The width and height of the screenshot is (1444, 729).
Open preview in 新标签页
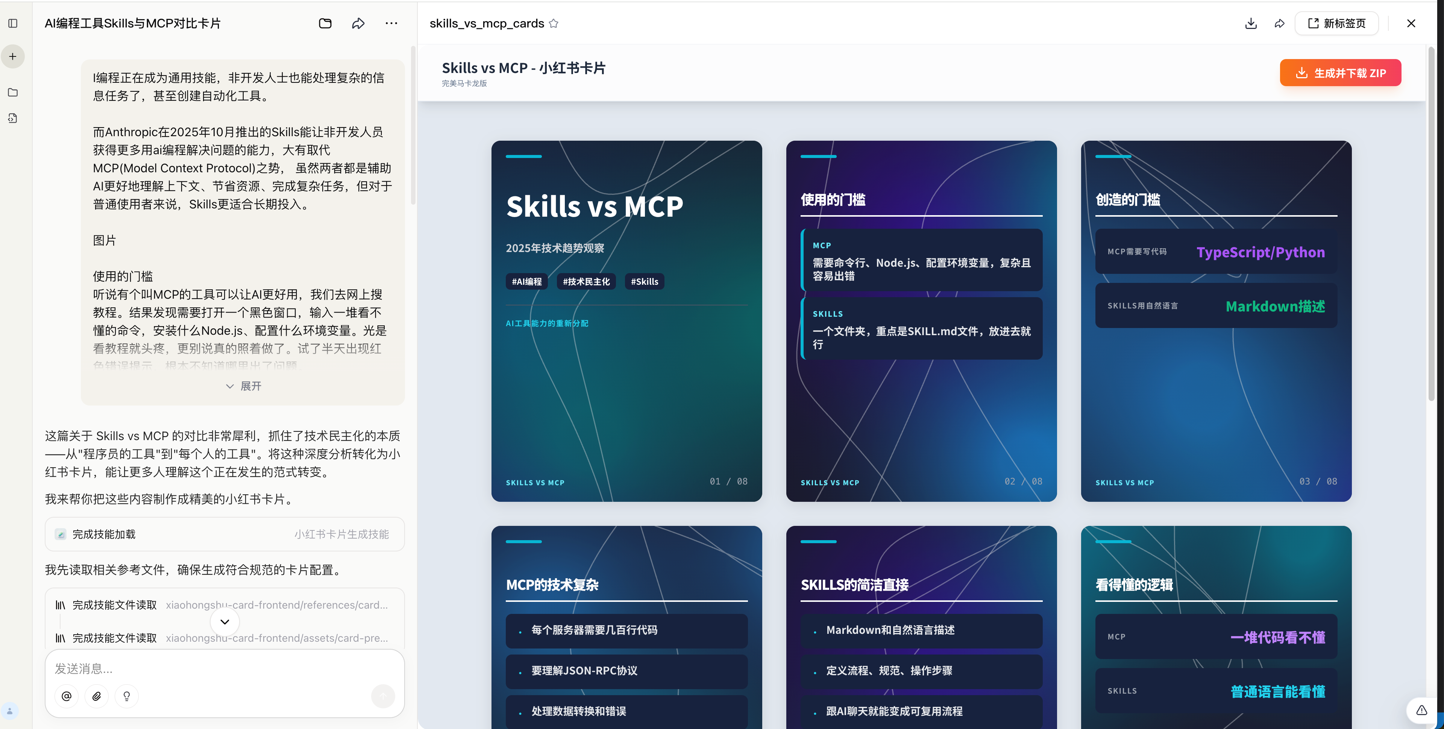coord(1336,23)
